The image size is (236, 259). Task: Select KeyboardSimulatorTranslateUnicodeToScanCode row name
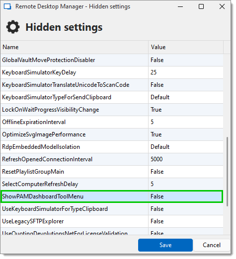(66, 85)
